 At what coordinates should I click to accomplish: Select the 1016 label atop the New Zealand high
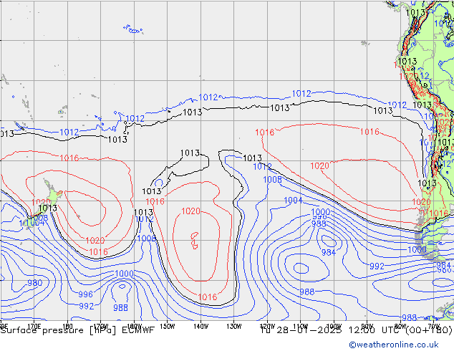pos(69,158)
